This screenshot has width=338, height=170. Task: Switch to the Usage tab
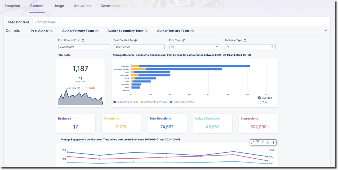point(58,6)
